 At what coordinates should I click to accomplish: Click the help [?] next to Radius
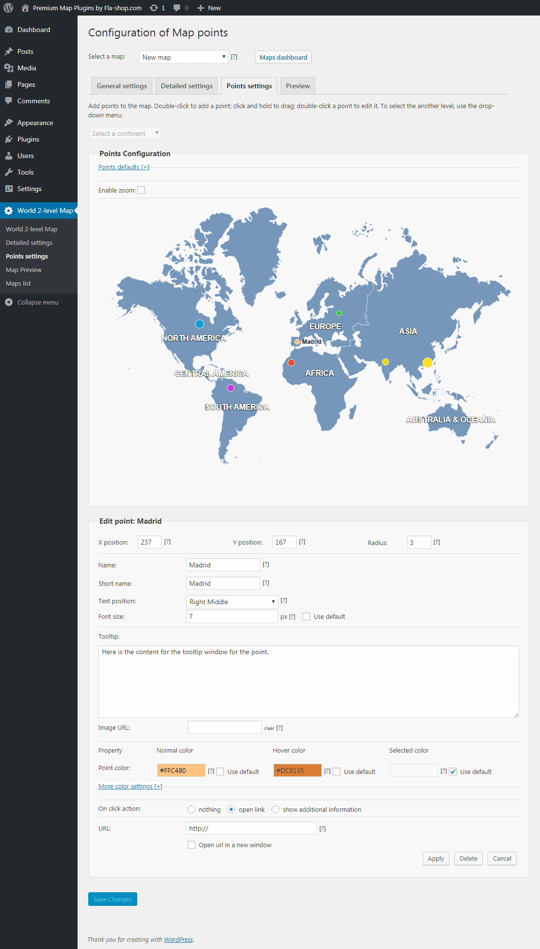[437, 542]
